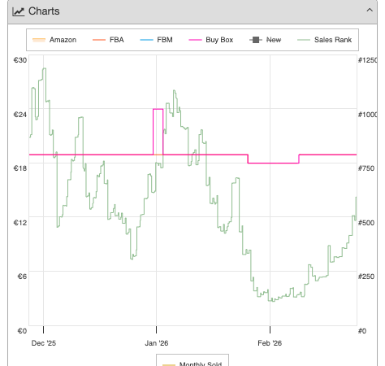Toggle the Amazon series in the legend
385x366 pixels.
pyautogui.click(x=54, y=40)
